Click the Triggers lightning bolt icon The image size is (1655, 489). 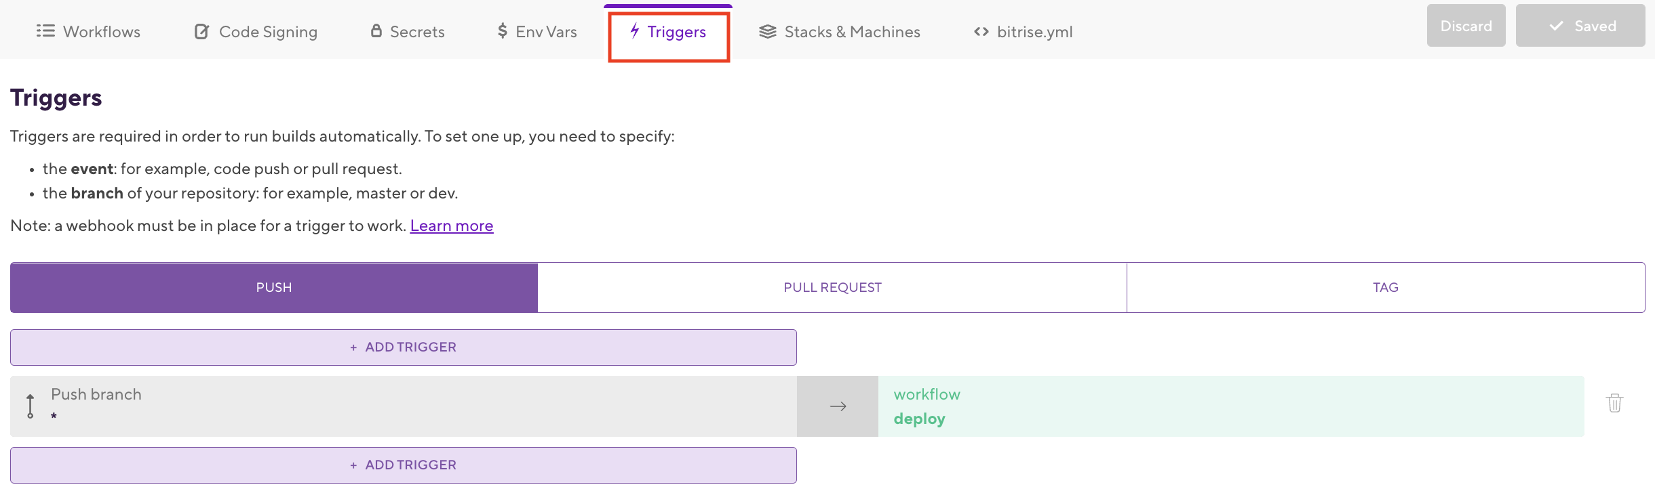pos(635,30)
